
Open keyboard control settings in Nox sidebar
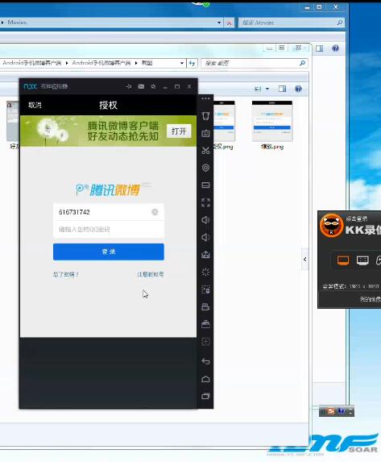[x=206, y=133]
